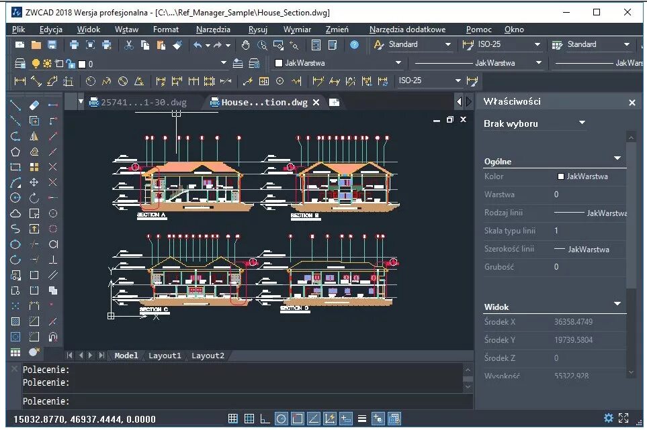Screen dimensions: 647x430
Task: Toggle the layer lock padlock icon
Action: 71,62
